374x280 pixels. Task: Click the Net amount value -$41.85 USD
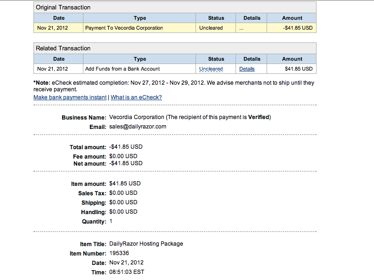pos(126,163)
